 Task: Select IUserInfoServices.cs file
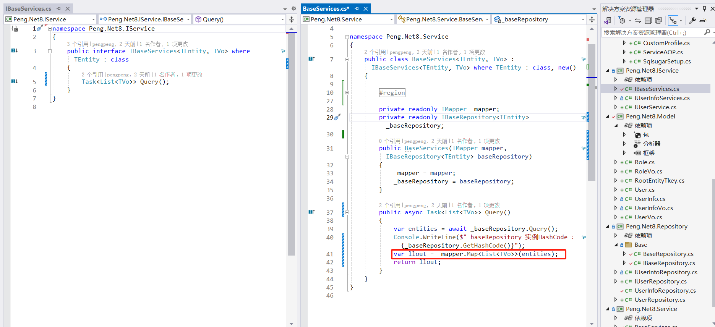click(x=662, y=98)
